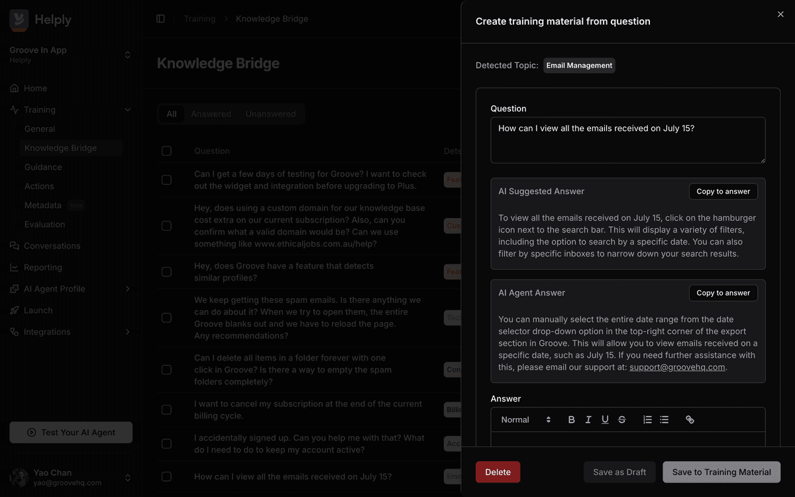Apply underline formatting in Answer editor

[605, 419]
